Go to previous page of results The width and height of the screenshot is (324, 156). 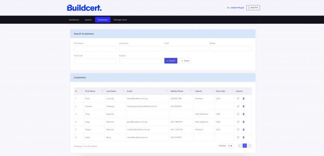240,146
